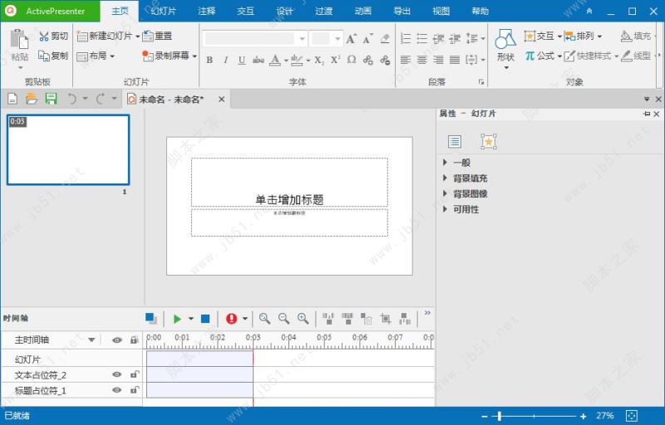Decrease font size with smaller A icon
665x425 pixels.
[x=367, y=39]
